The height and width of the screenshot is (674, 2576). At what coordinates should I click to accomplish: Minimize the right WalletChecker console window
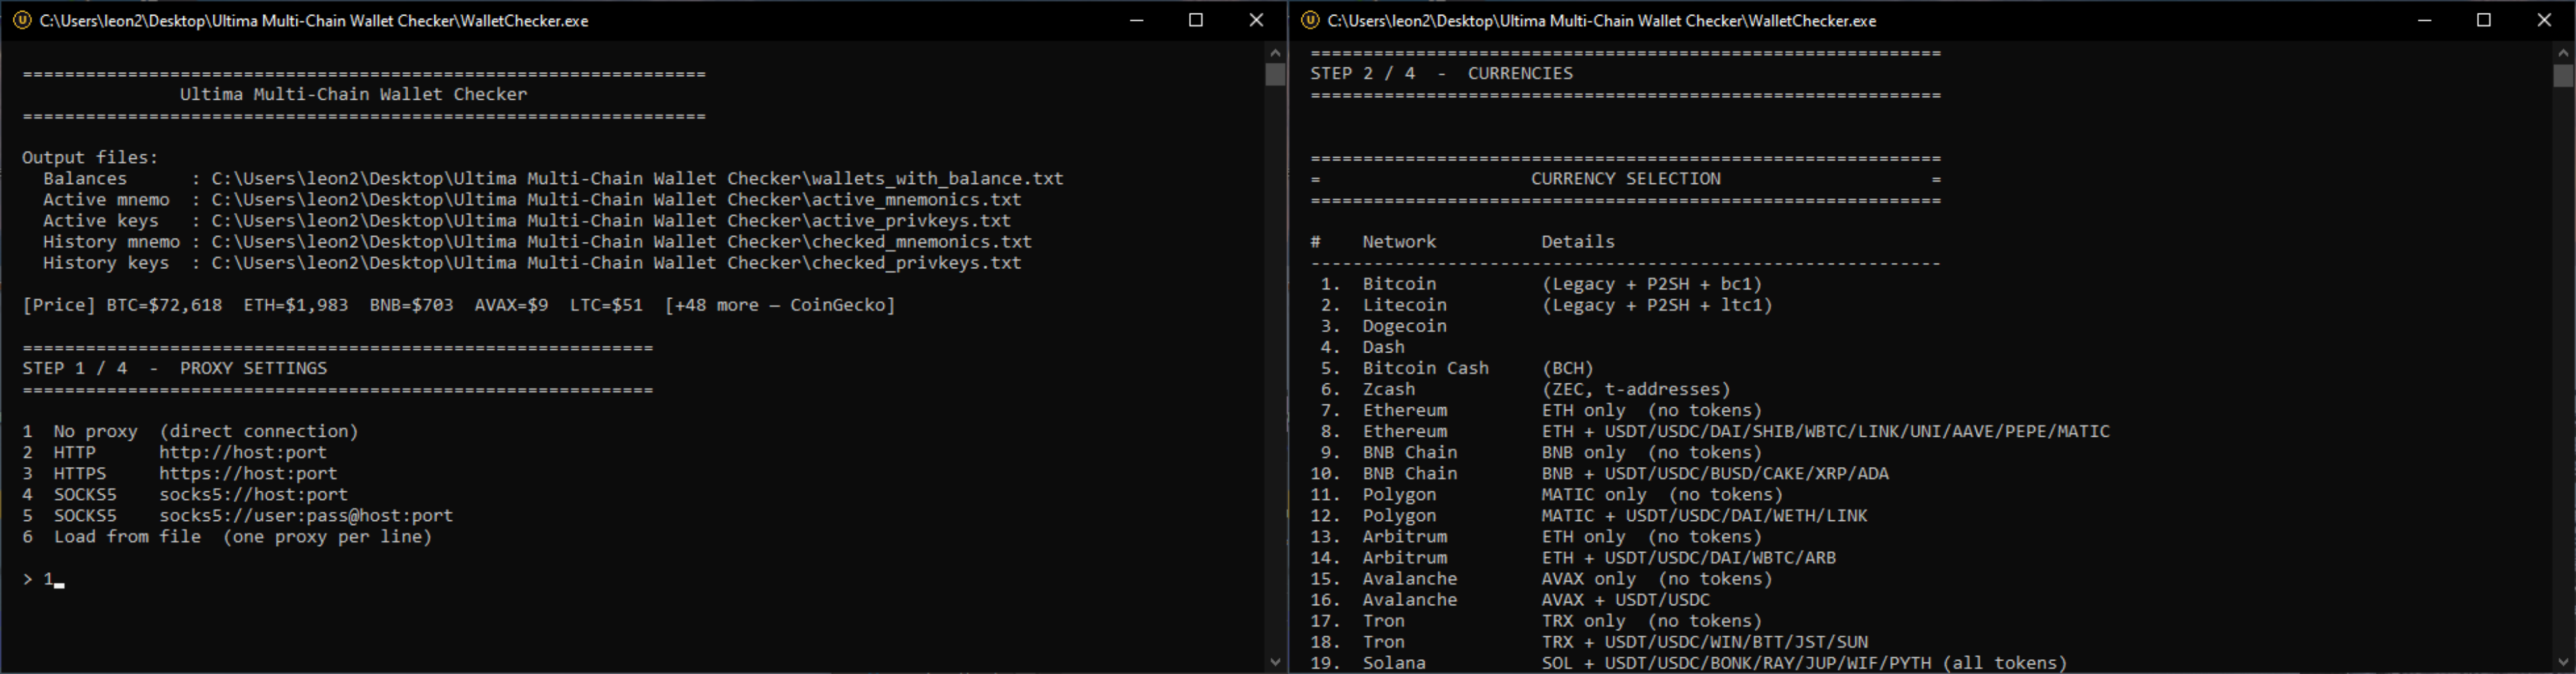coord(2424,20)
